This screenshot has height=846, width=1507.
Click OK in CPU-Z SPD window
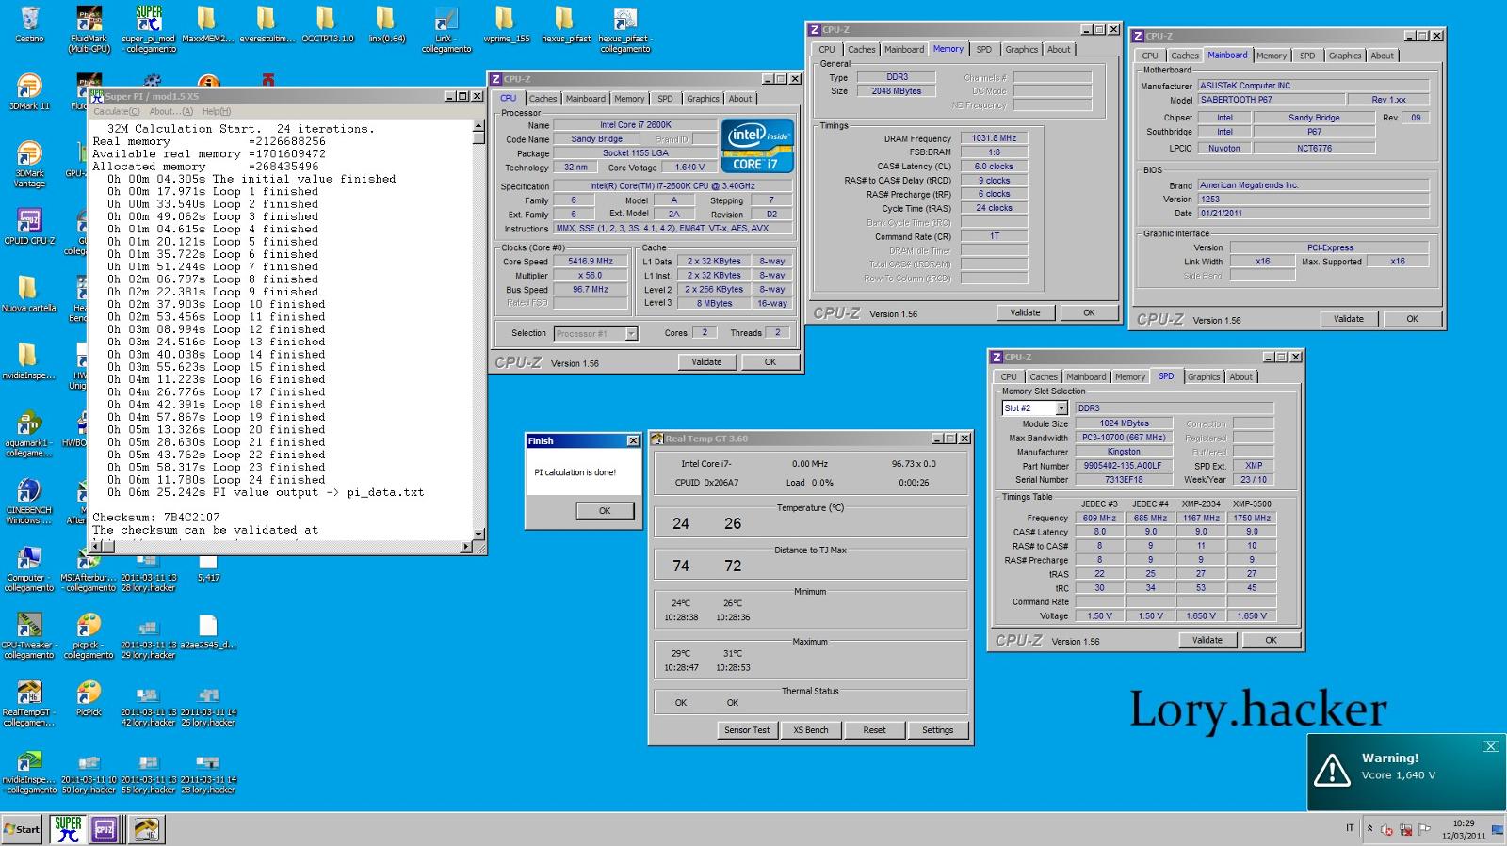coord(1271,640)
